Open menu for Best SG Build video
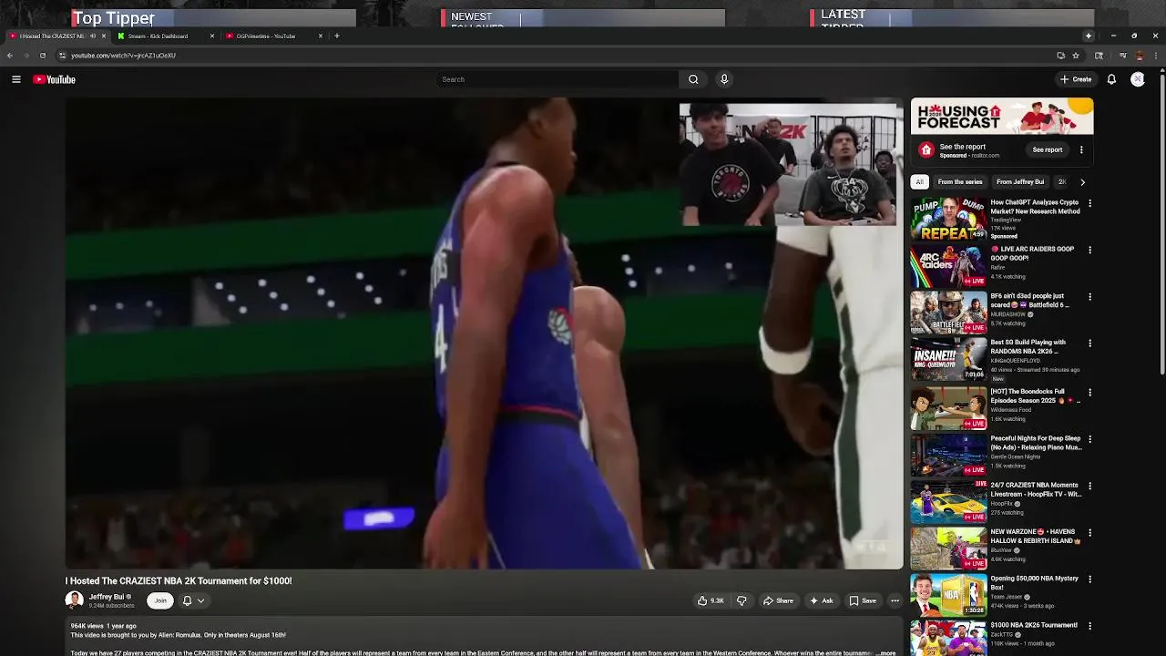1166x656 pixels. (1089, 343)
